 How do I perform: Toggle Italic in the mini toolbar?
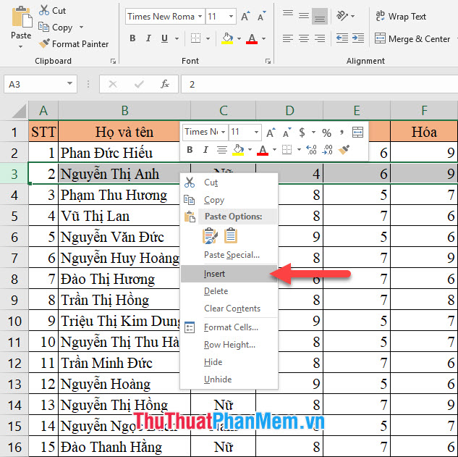click(x=205, y=150)
